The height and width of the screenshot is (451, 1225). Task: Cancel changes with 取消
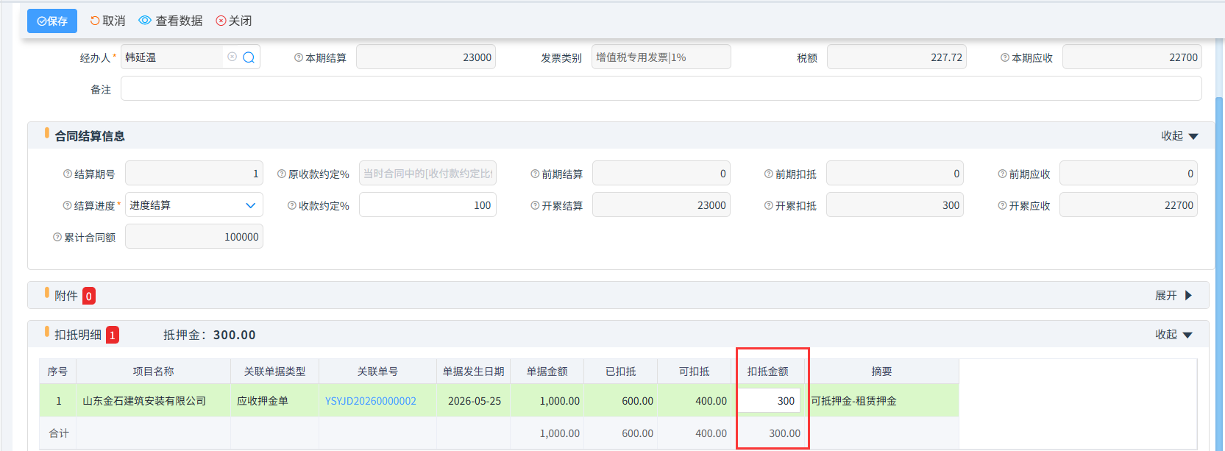pos(107,21)
